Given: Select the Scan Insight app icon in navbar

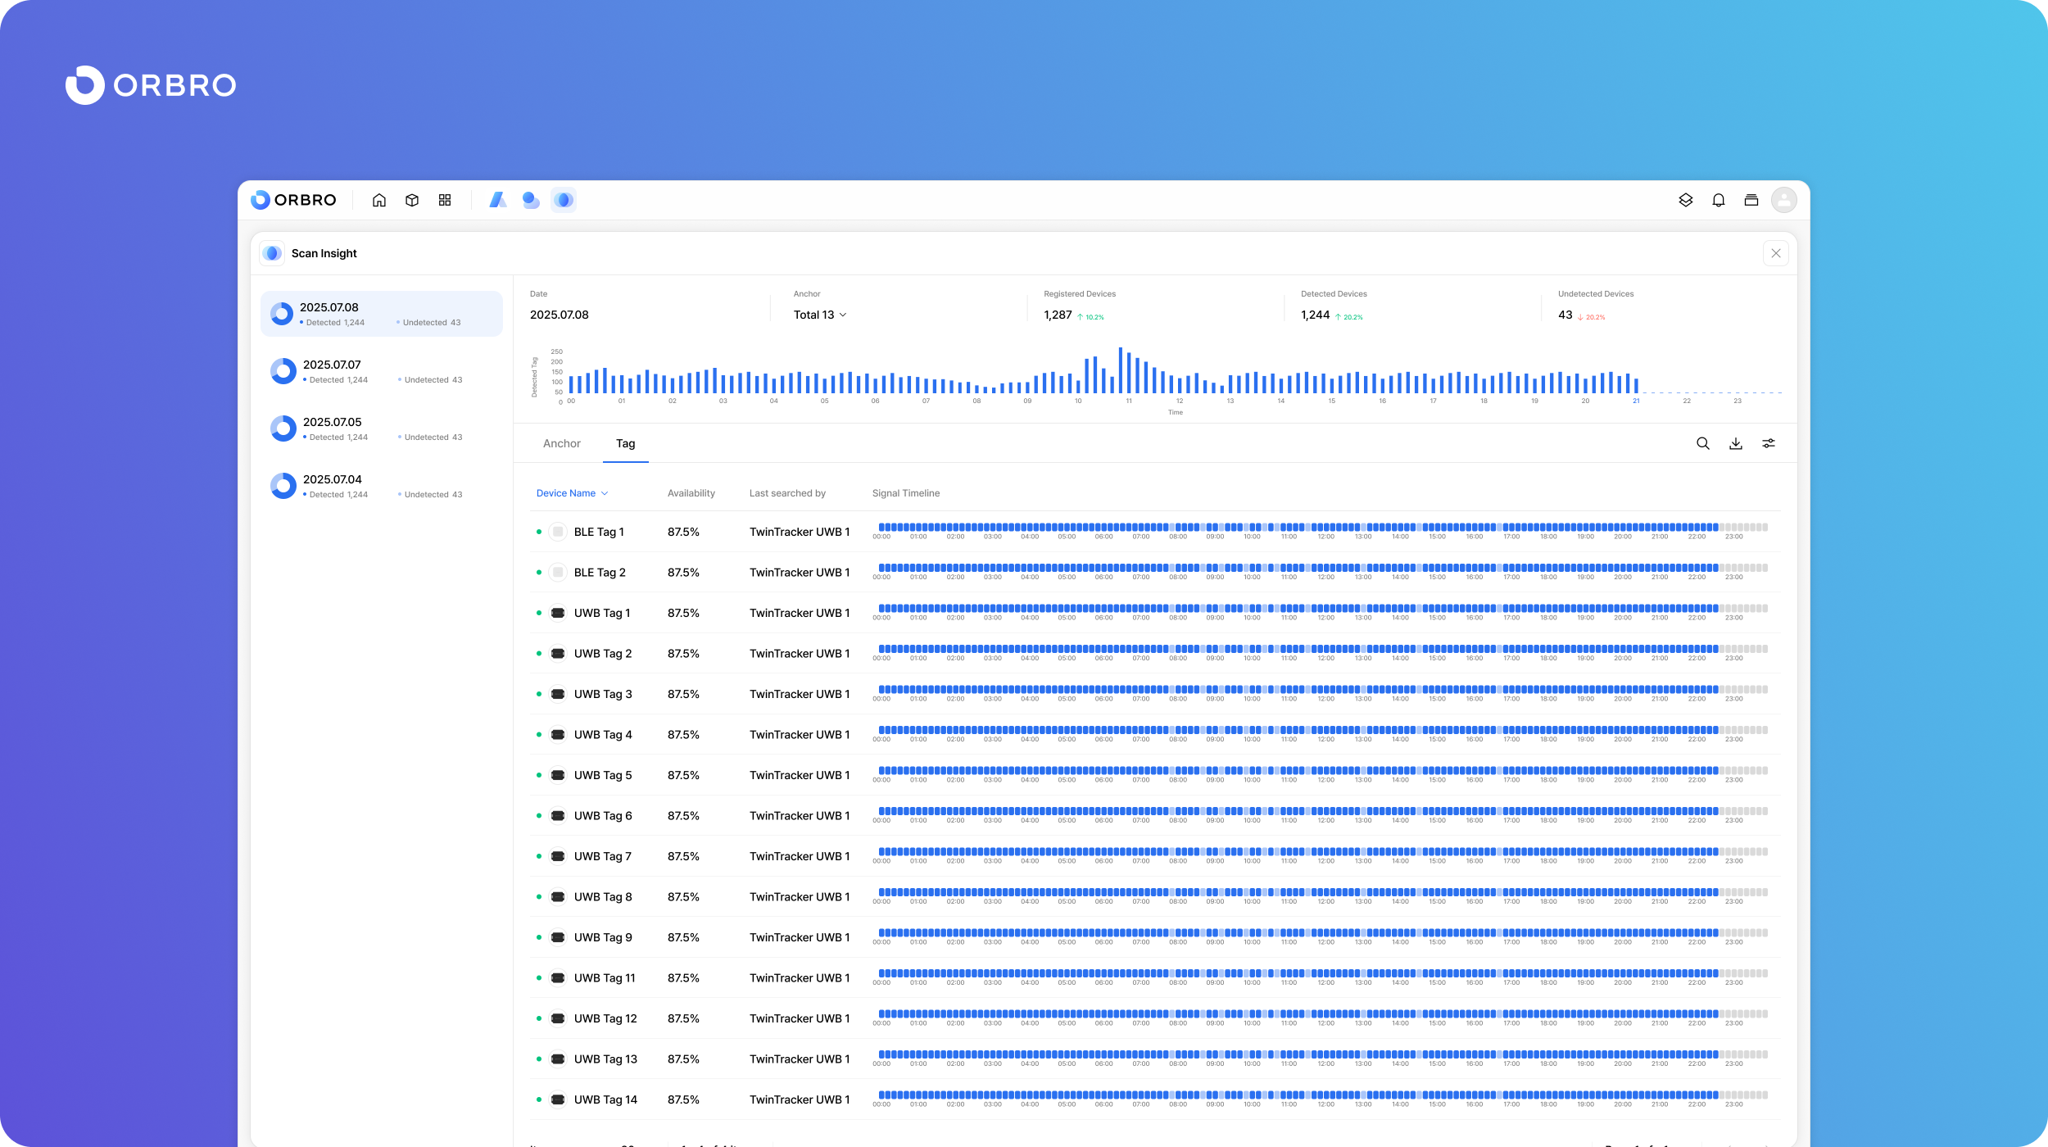Looking at the screenshot, I should click(564, 200).
